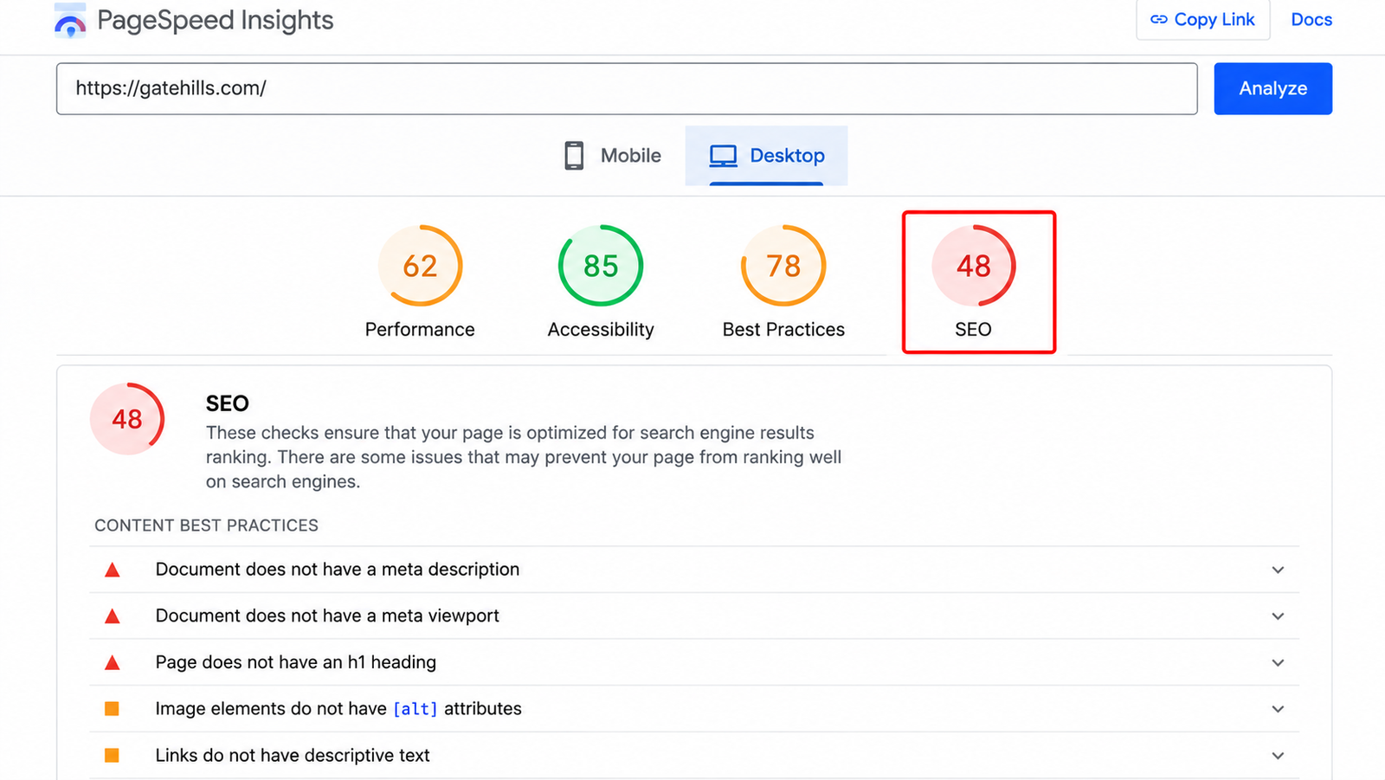Click the orange square beside alt attributes
1385x780 pixels.
tap(112, 709)
